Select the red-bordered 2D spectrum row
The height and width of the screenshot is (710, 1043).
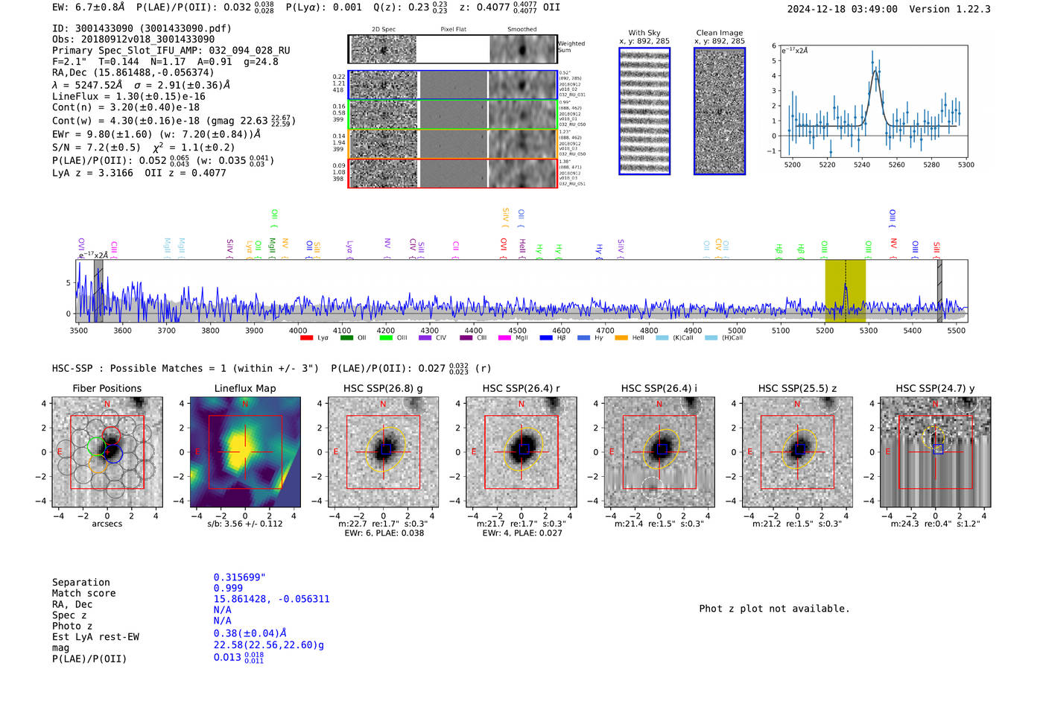click(453, 173)
